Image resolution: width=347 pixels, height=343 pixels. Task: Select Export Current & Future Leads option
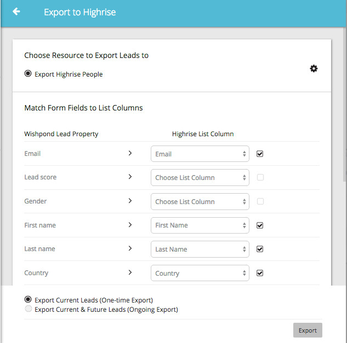pyautogui.click(x=29, y=309)
